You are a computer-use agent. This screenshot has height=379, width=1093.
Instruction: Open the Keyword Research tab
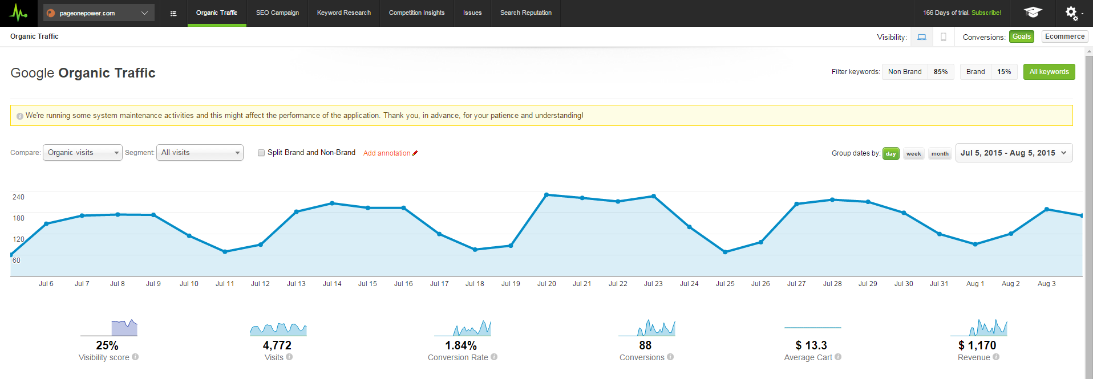(x=343, y=13)
